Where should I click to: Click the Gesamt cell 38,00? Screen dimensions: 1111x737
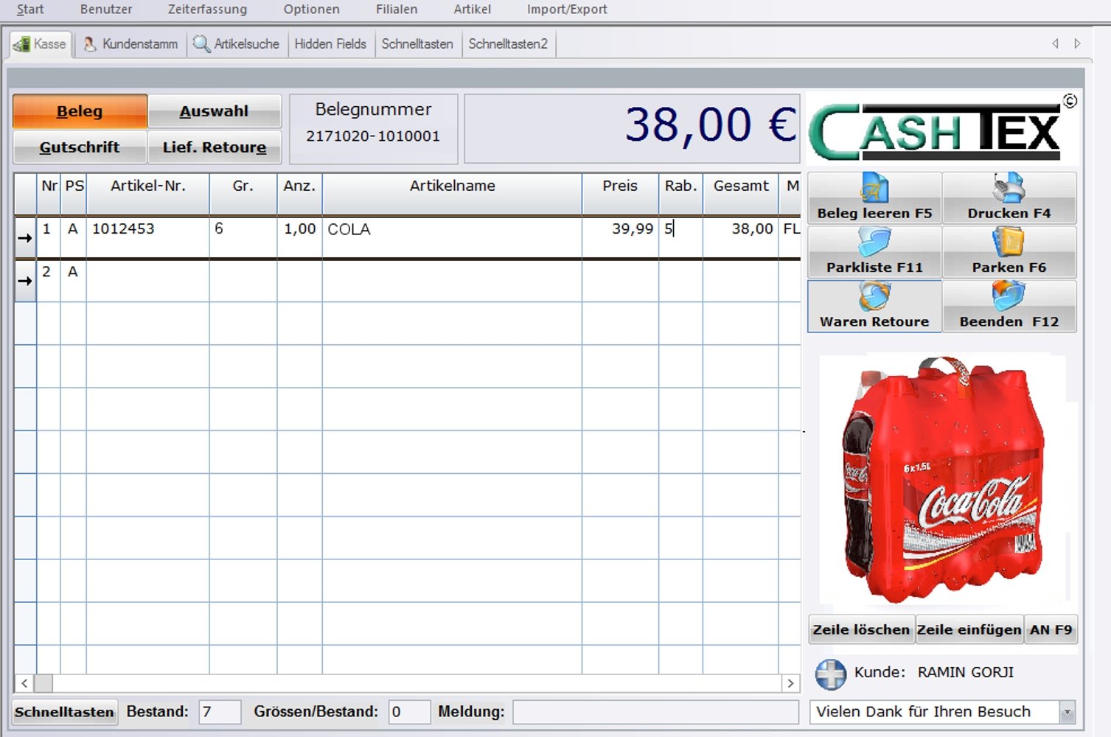(x=740, y=237)
